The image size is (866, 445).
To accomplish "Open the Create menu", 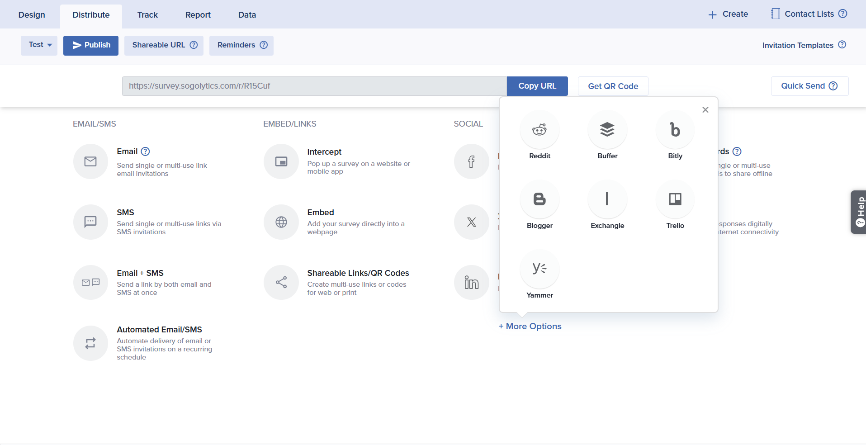I will [x=728, y=14].
